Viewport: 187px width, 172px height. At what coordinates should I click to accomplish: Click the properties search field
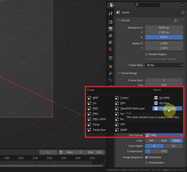[x=147, y=5]
